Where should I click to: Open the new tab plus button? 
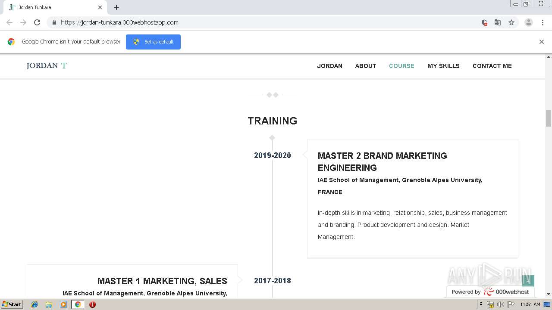[116, 7]
